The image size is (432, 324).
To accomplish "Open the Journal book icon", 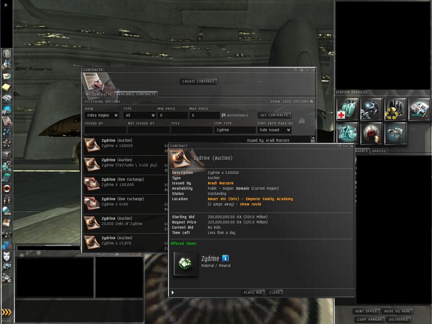I will [7, 222].
